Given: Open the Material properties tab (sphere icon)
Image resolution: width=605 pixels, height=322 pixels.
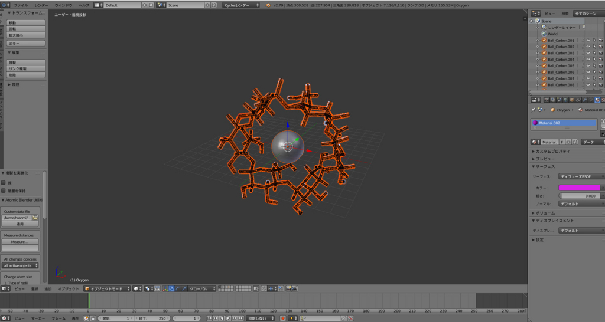Looking at the screenshot, I should pyautogui.click(x=597, y=100).
